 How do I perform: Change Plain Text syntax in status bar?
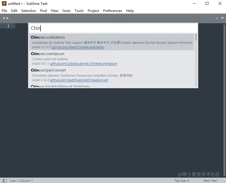coord(210,181)
